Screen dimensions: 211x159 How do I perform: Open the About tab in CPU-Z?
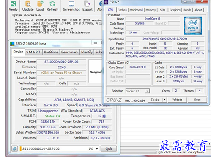198,10
